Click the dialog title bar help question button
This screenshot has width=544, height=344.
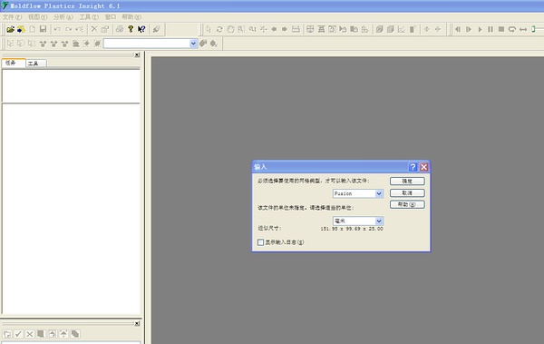413,167
